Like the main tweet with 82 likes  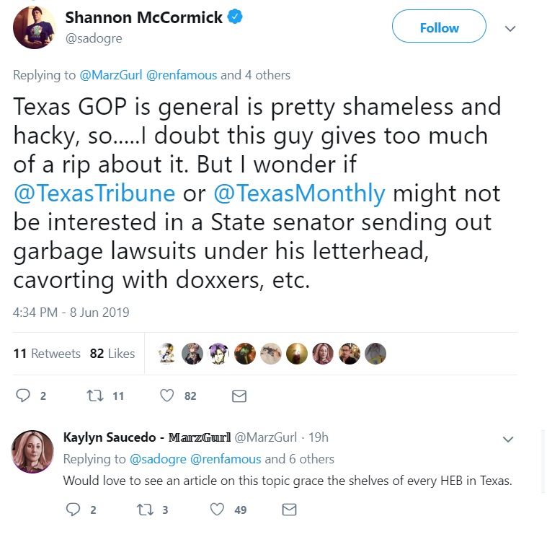166,396
